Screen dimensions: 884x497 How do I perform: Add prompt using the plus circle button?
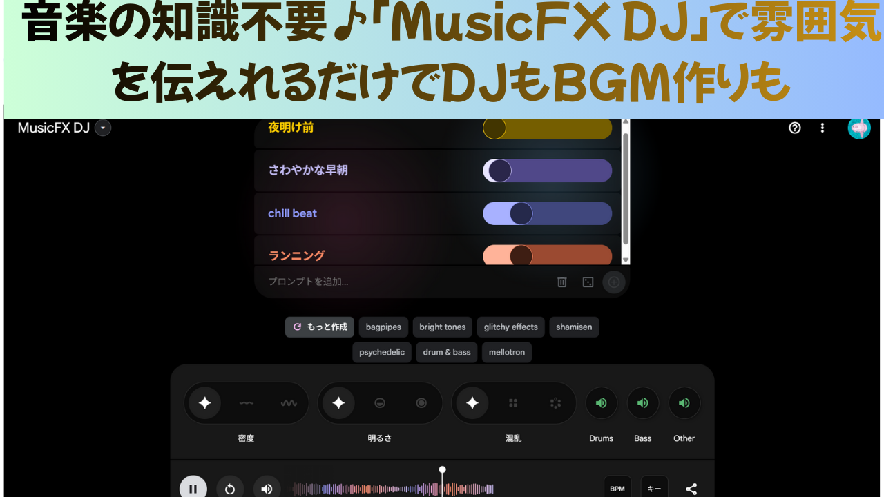click(x=613, y=282)
